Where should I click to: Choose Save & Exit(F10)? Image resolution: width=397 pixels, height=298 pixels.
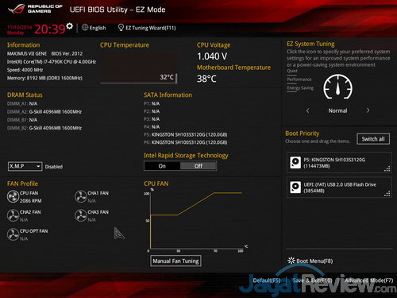[x=312, y=281]
